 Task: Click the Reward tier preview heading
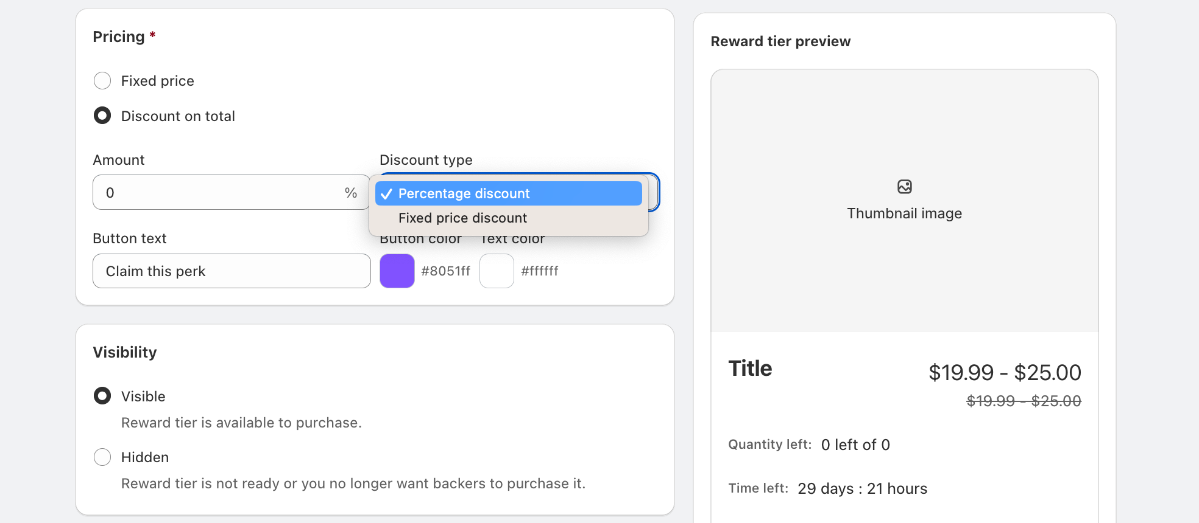coord(780,41)
